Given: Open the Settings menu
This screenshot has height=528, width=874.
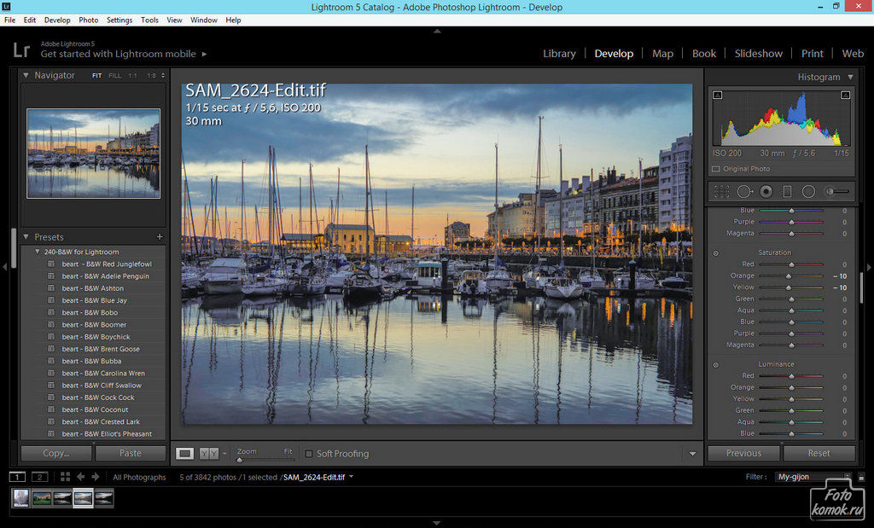Looking at the screenshot, I should [x=119, y=20].
